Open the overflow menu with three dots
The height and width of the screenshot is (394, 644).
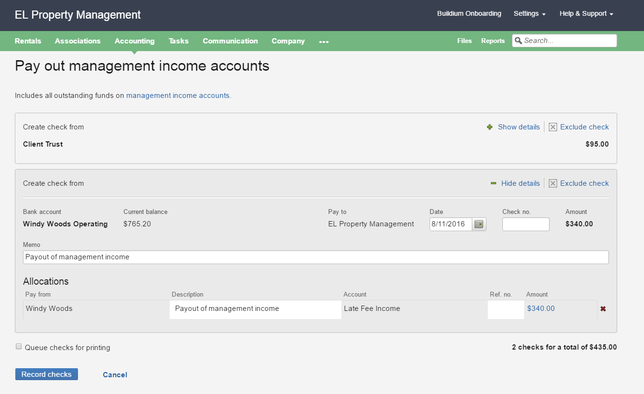point(324,42)
